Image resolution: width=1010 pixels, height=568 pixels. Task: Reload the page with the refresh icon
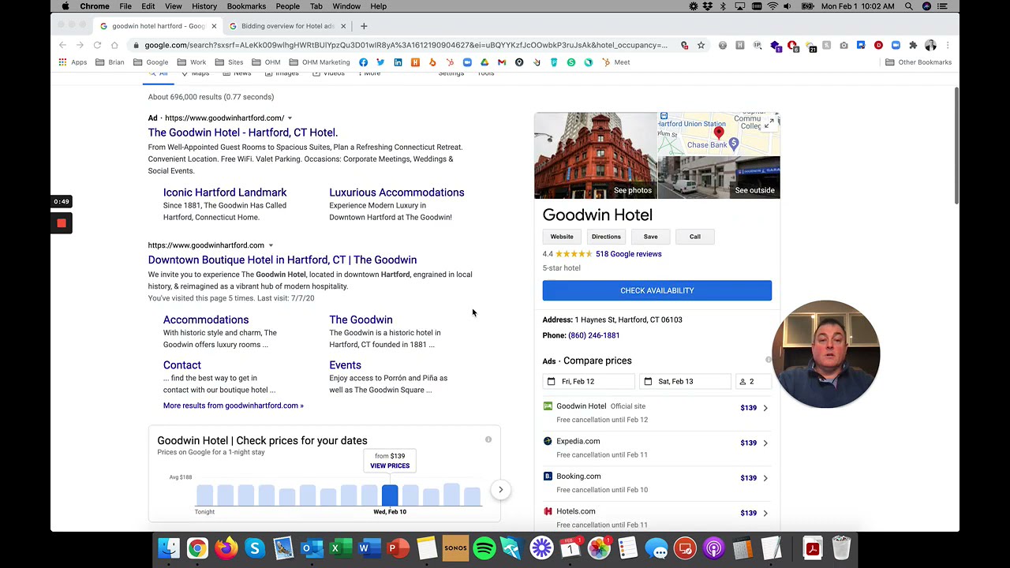[x=97, y=45]
